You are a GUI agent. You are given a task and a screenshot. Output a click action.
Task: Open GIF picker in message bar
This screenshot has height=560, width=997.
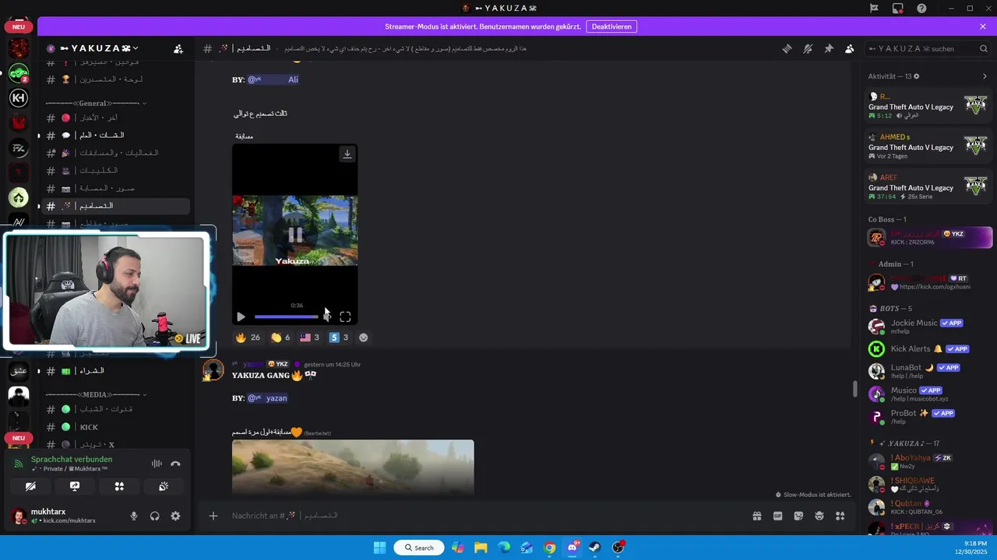777,516
